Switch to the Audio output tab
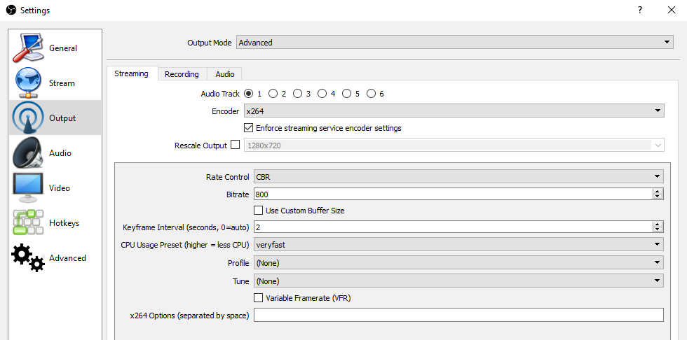This screenshot has width=687, height=340. click(x=225, y=74)
